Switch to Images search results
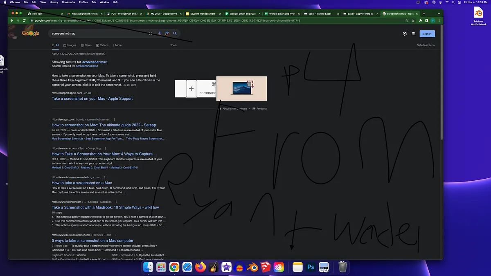Screen dimensions: 491x276 click(x=70, y=45)
